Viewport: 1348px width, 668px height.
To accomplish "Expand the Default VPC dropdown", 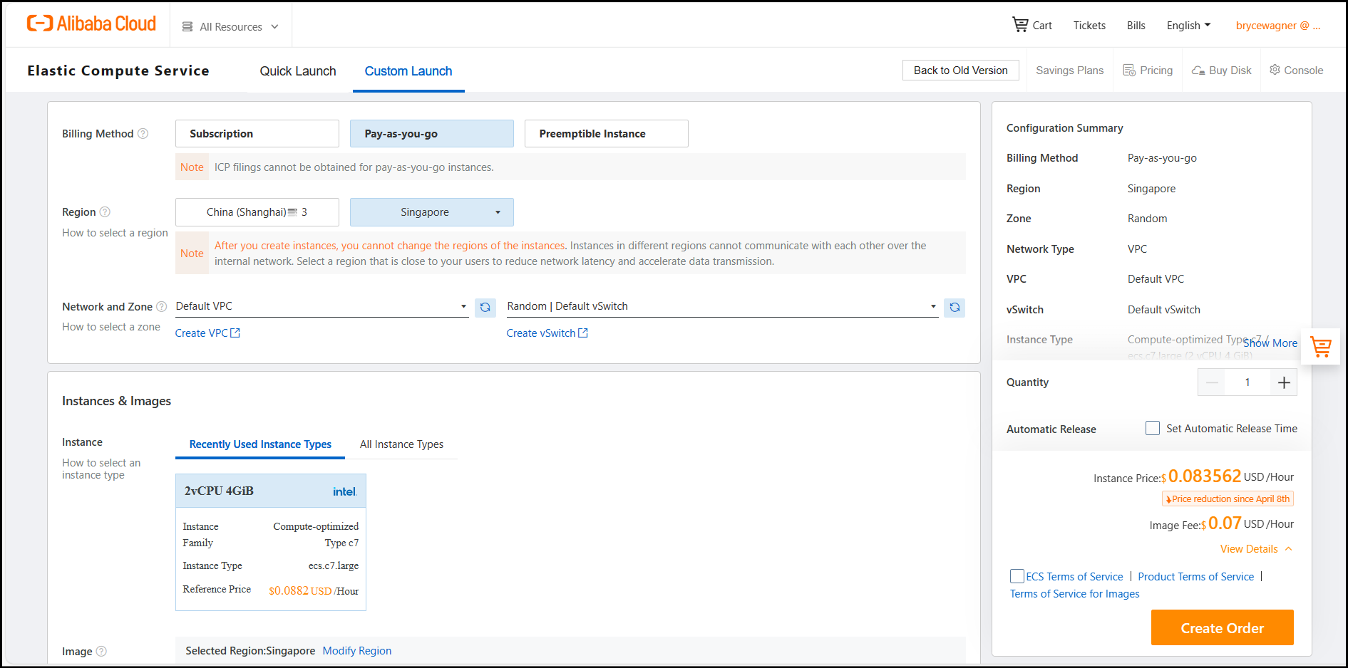I will coord(321,306).
